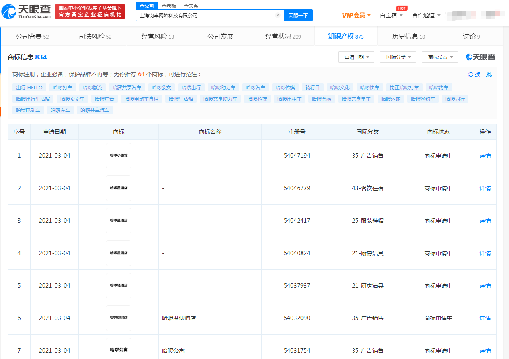Screen dimensions: 509x359
Task: Go to the 经营风险 tab
Action: click(158, 37)
